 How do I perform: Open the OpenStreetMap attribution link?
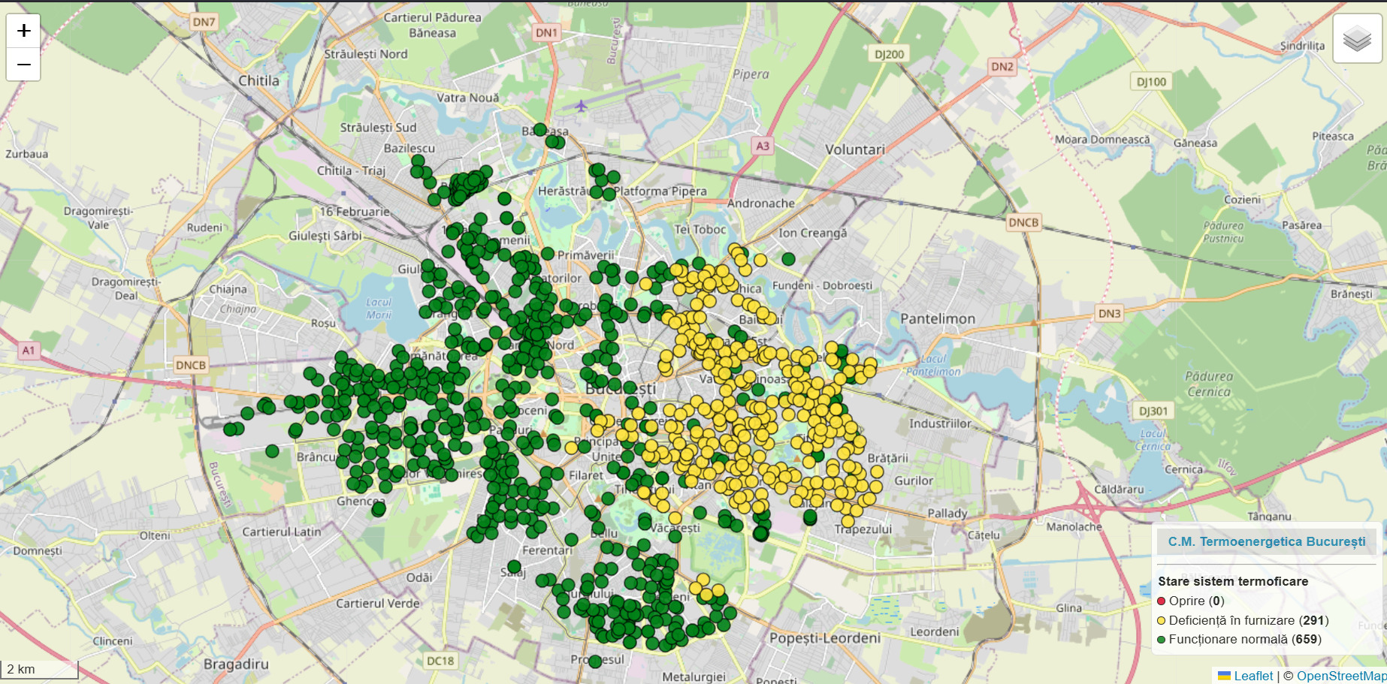coord(1340,676)
